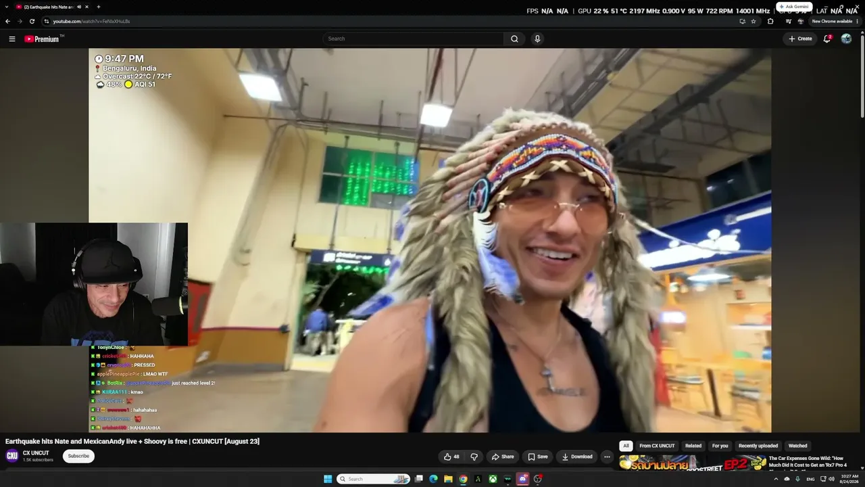Go back with the browser back arrow
The image size is (865, 487).
[8, 21]
